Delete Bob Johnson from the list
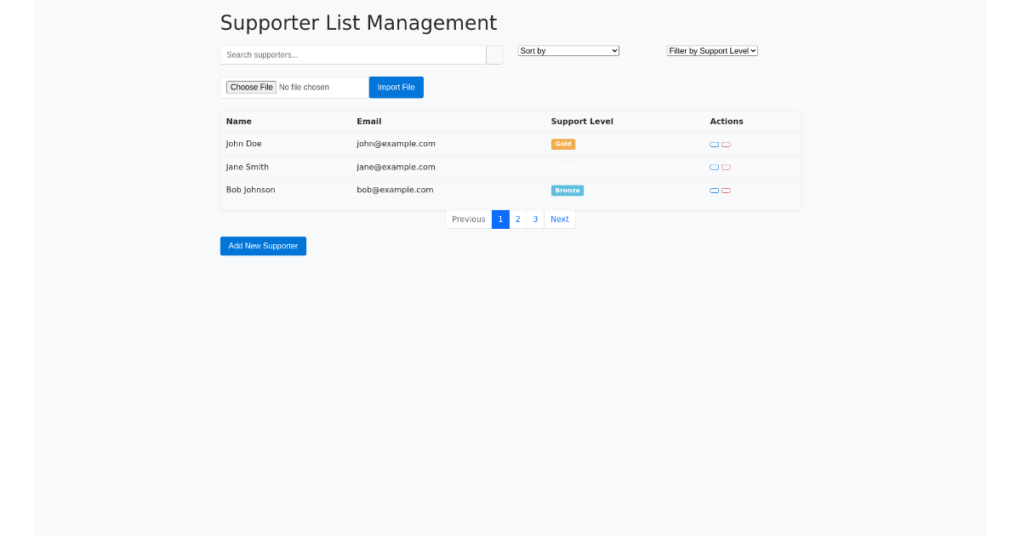The height and width of the screenshot is (536, 1021). tap(726, 191)
